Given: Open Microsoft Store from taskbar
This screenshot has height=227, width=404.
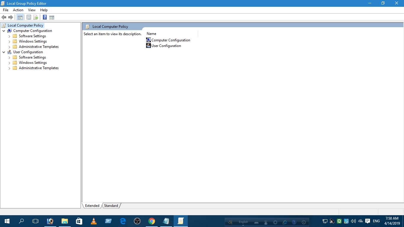Looking at the screenshot, I should pyautogui.click(x=79, y=221).
